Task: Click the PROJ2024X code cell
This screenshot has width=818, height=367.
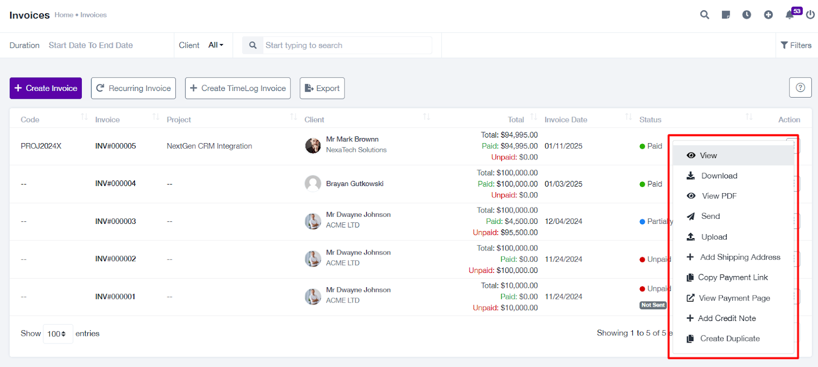Action: [x=41, y=146]
